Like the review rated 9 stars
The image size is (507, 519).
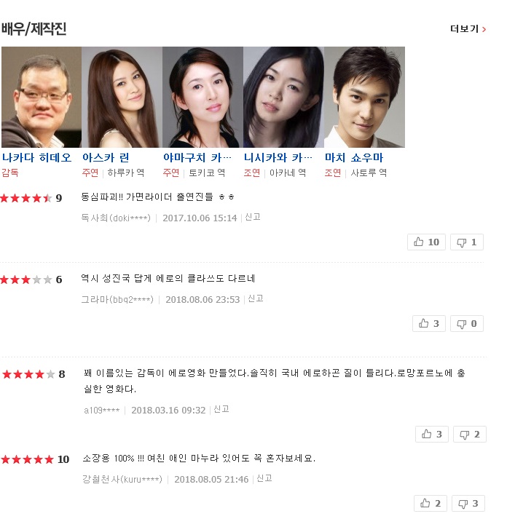(x=426, y=242)
